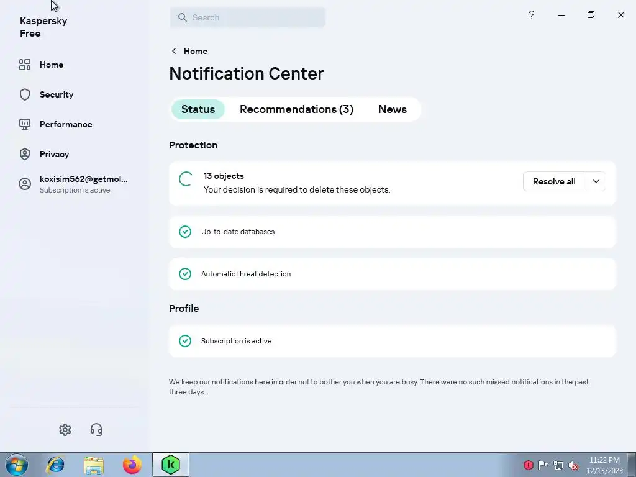Viewport: 636px width, 477px height.
Task: Click the Show desktop strip on the taskbar
Action: point(632,465)
